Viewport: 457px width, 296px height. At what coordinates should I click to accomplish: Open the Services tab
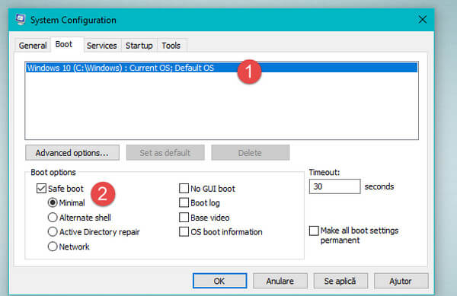(x=101, y=46)
